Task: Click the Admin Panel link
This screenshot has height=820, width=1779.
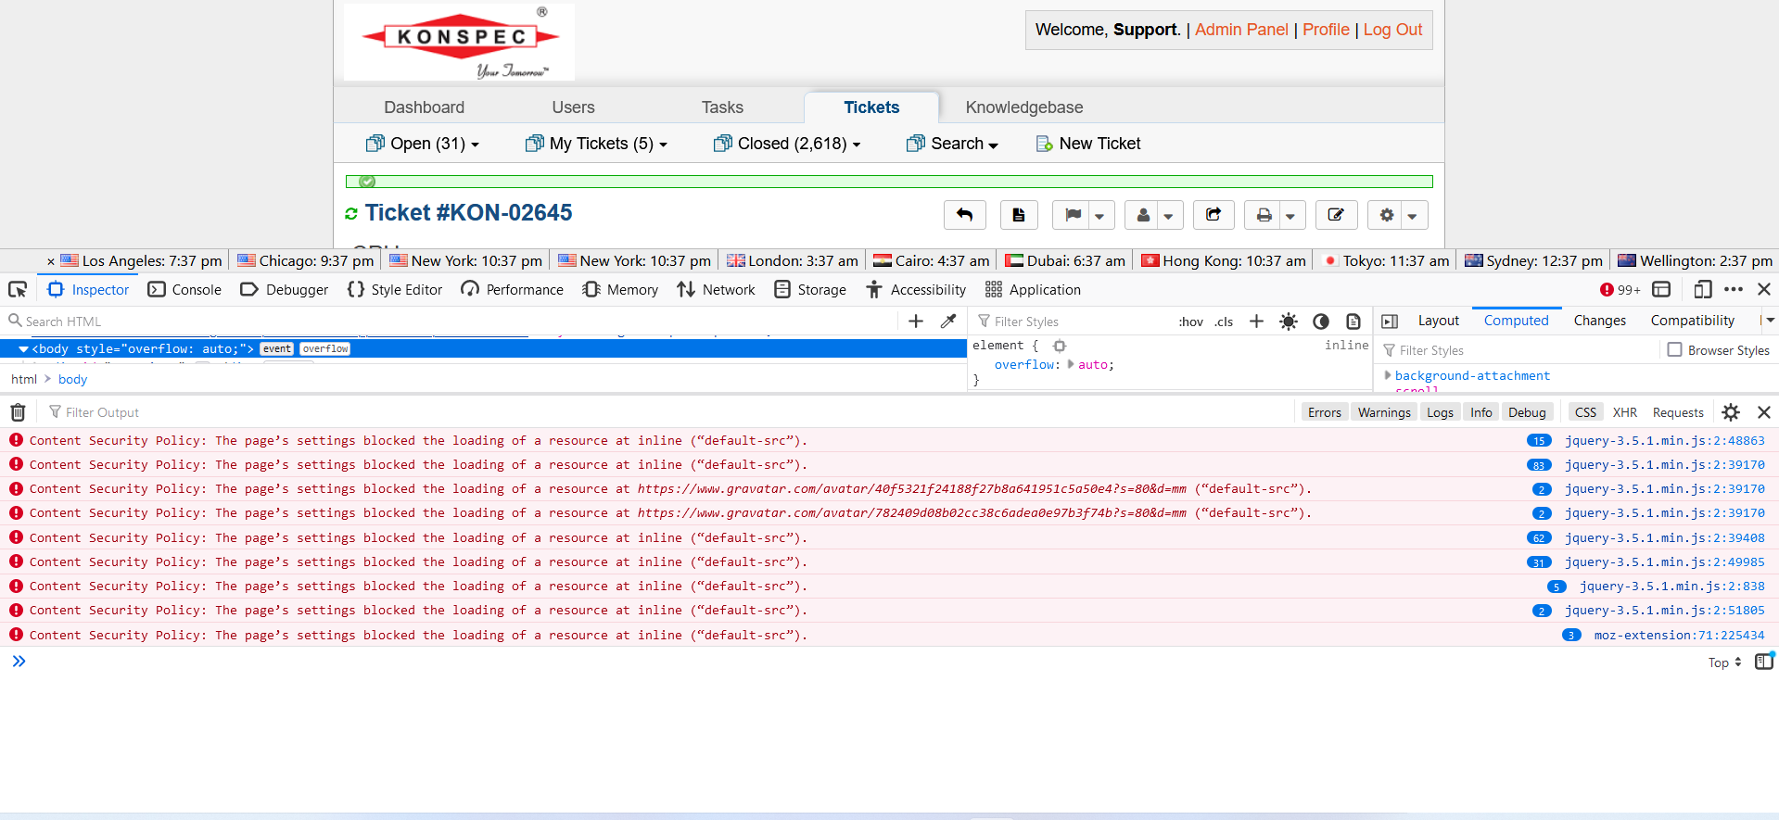Action: tap(1241, 30)
